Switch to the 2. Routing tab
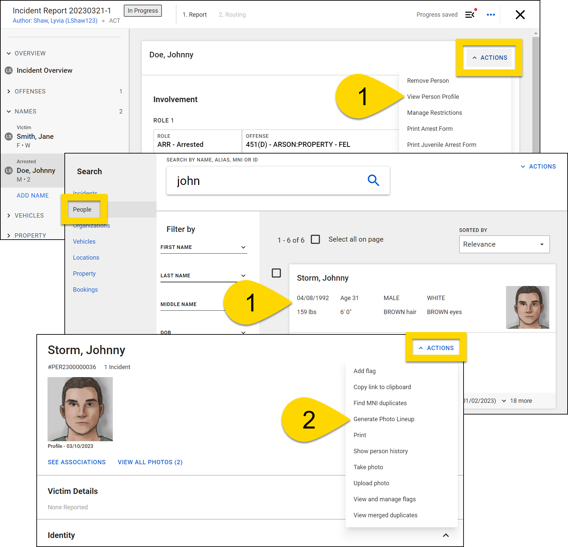Screen dimensions: 568x547 point(232,15)
